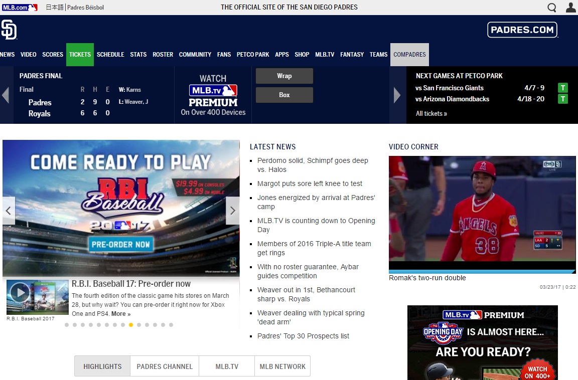Click ticket icon for Arizona Diamondbacks game

click(x=562, y=99)
